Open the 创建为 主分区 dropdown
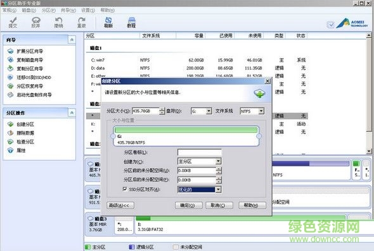 pos(218,162)
